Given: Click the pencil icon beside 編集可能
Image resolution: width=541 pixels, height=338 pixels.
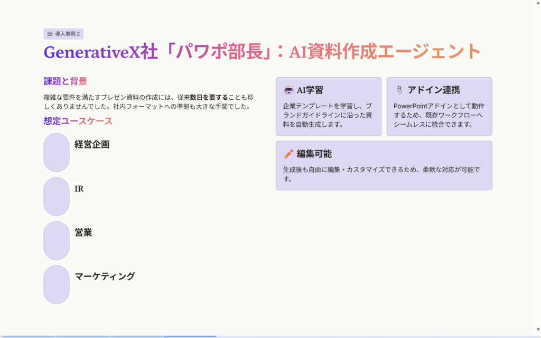Looking at the screenshot, I should click(x=289, y=154).
